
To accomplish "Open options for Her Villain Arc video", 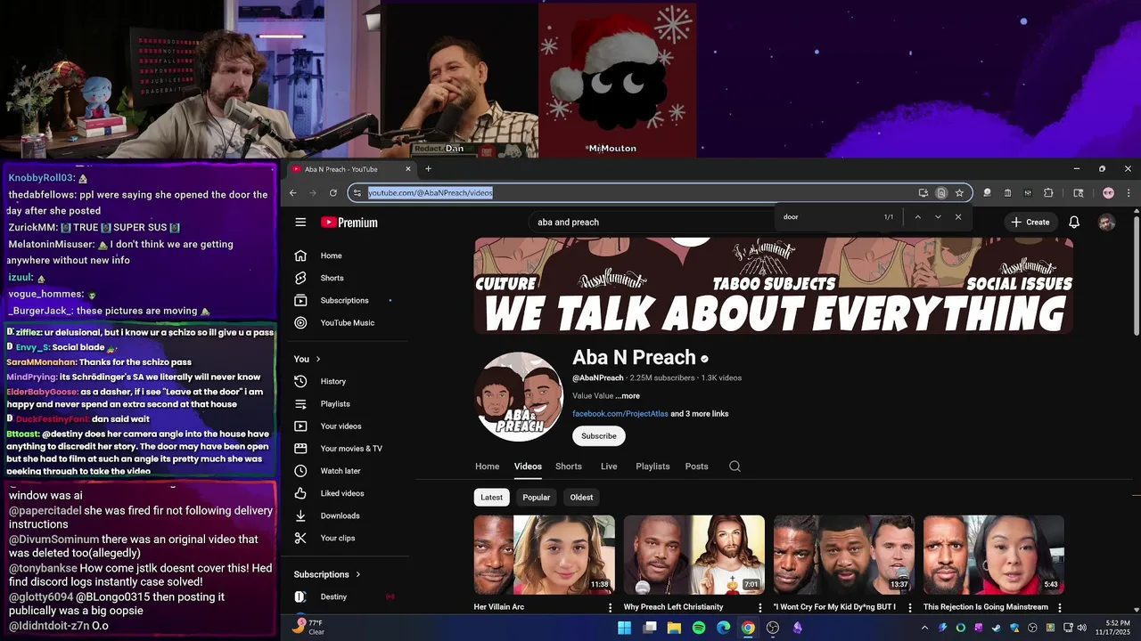I will pos(611,607).
